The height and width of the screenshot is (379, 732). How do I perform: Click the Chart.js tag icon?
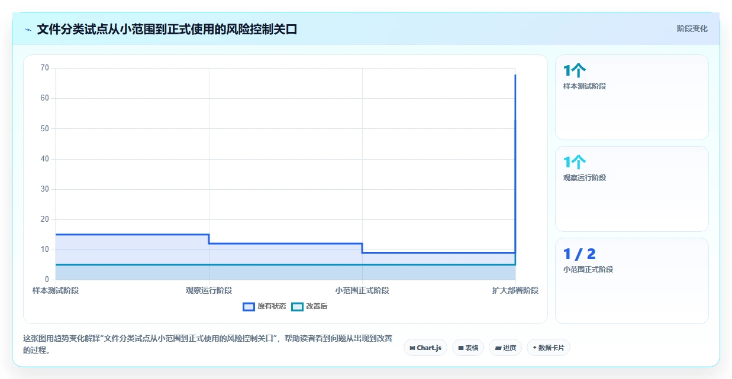click(412, 348)
